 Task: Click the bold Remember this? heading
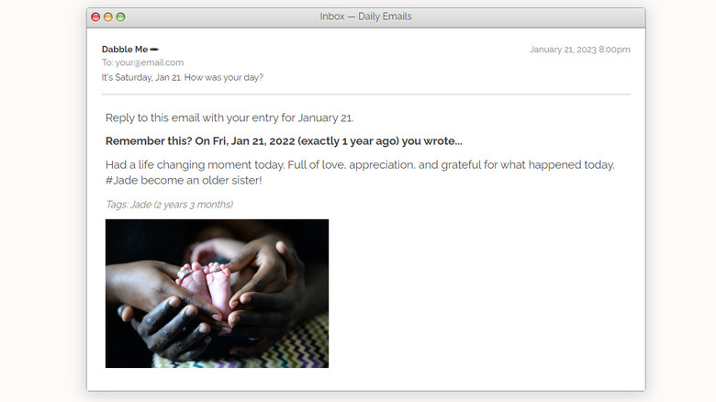(x=149, y=141)
